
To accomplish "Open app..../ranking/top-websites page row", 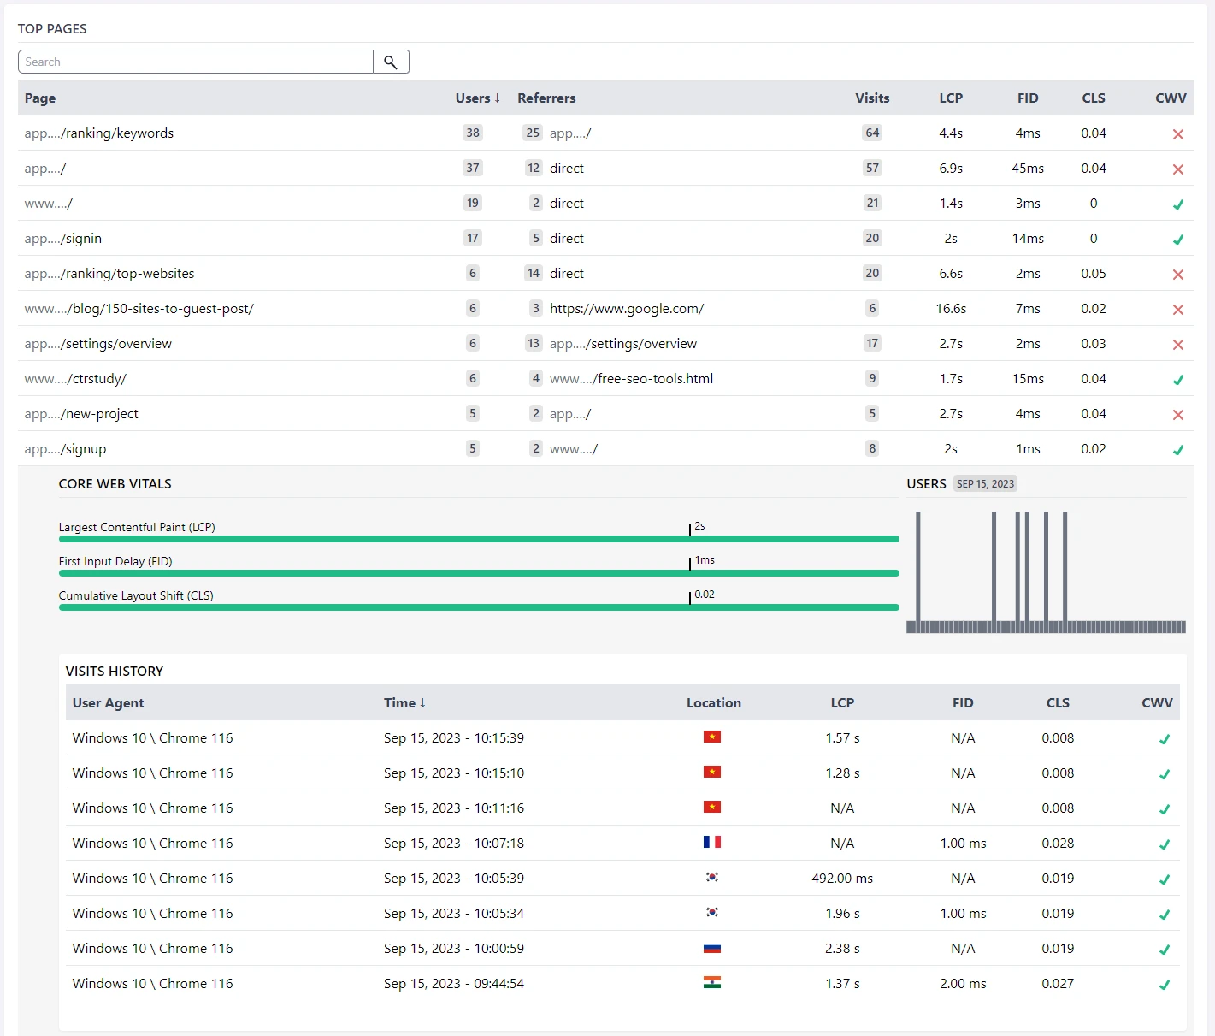I will click(605, 274).
